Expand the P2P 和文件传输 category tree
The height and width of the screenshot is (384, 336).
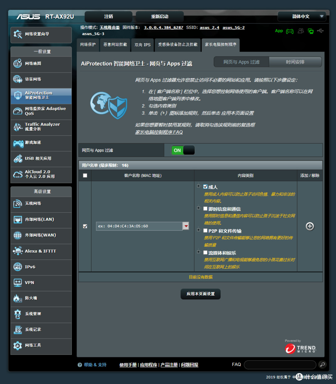click(198, 230)
